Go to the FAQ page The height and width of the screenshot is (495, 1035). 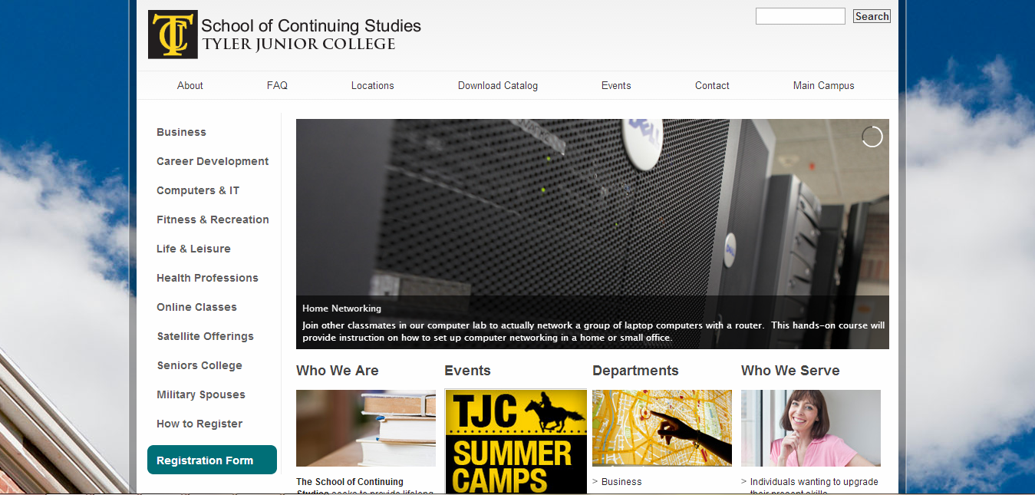coord(277,85)
